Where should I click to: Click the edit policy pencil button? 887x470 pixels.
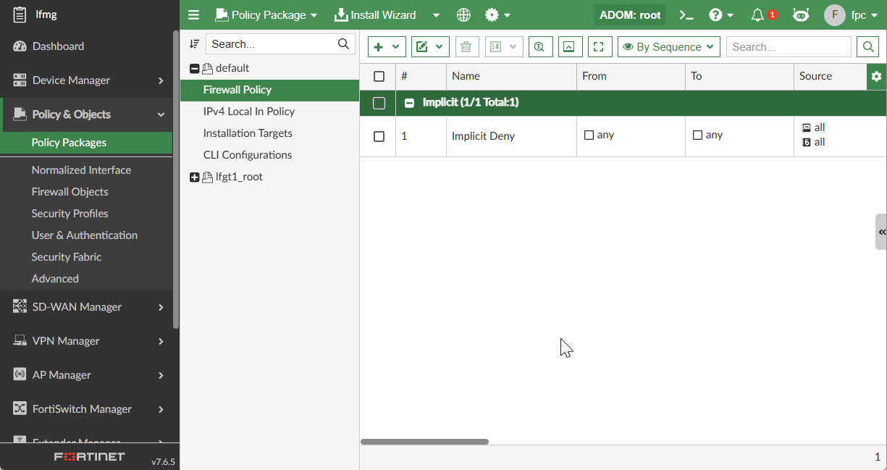[x=430, y=47]
